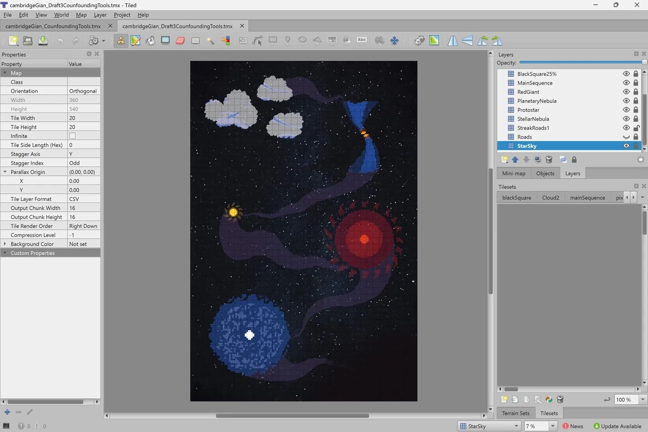Tick the Infinite checkbox

(x=72, y=136)
